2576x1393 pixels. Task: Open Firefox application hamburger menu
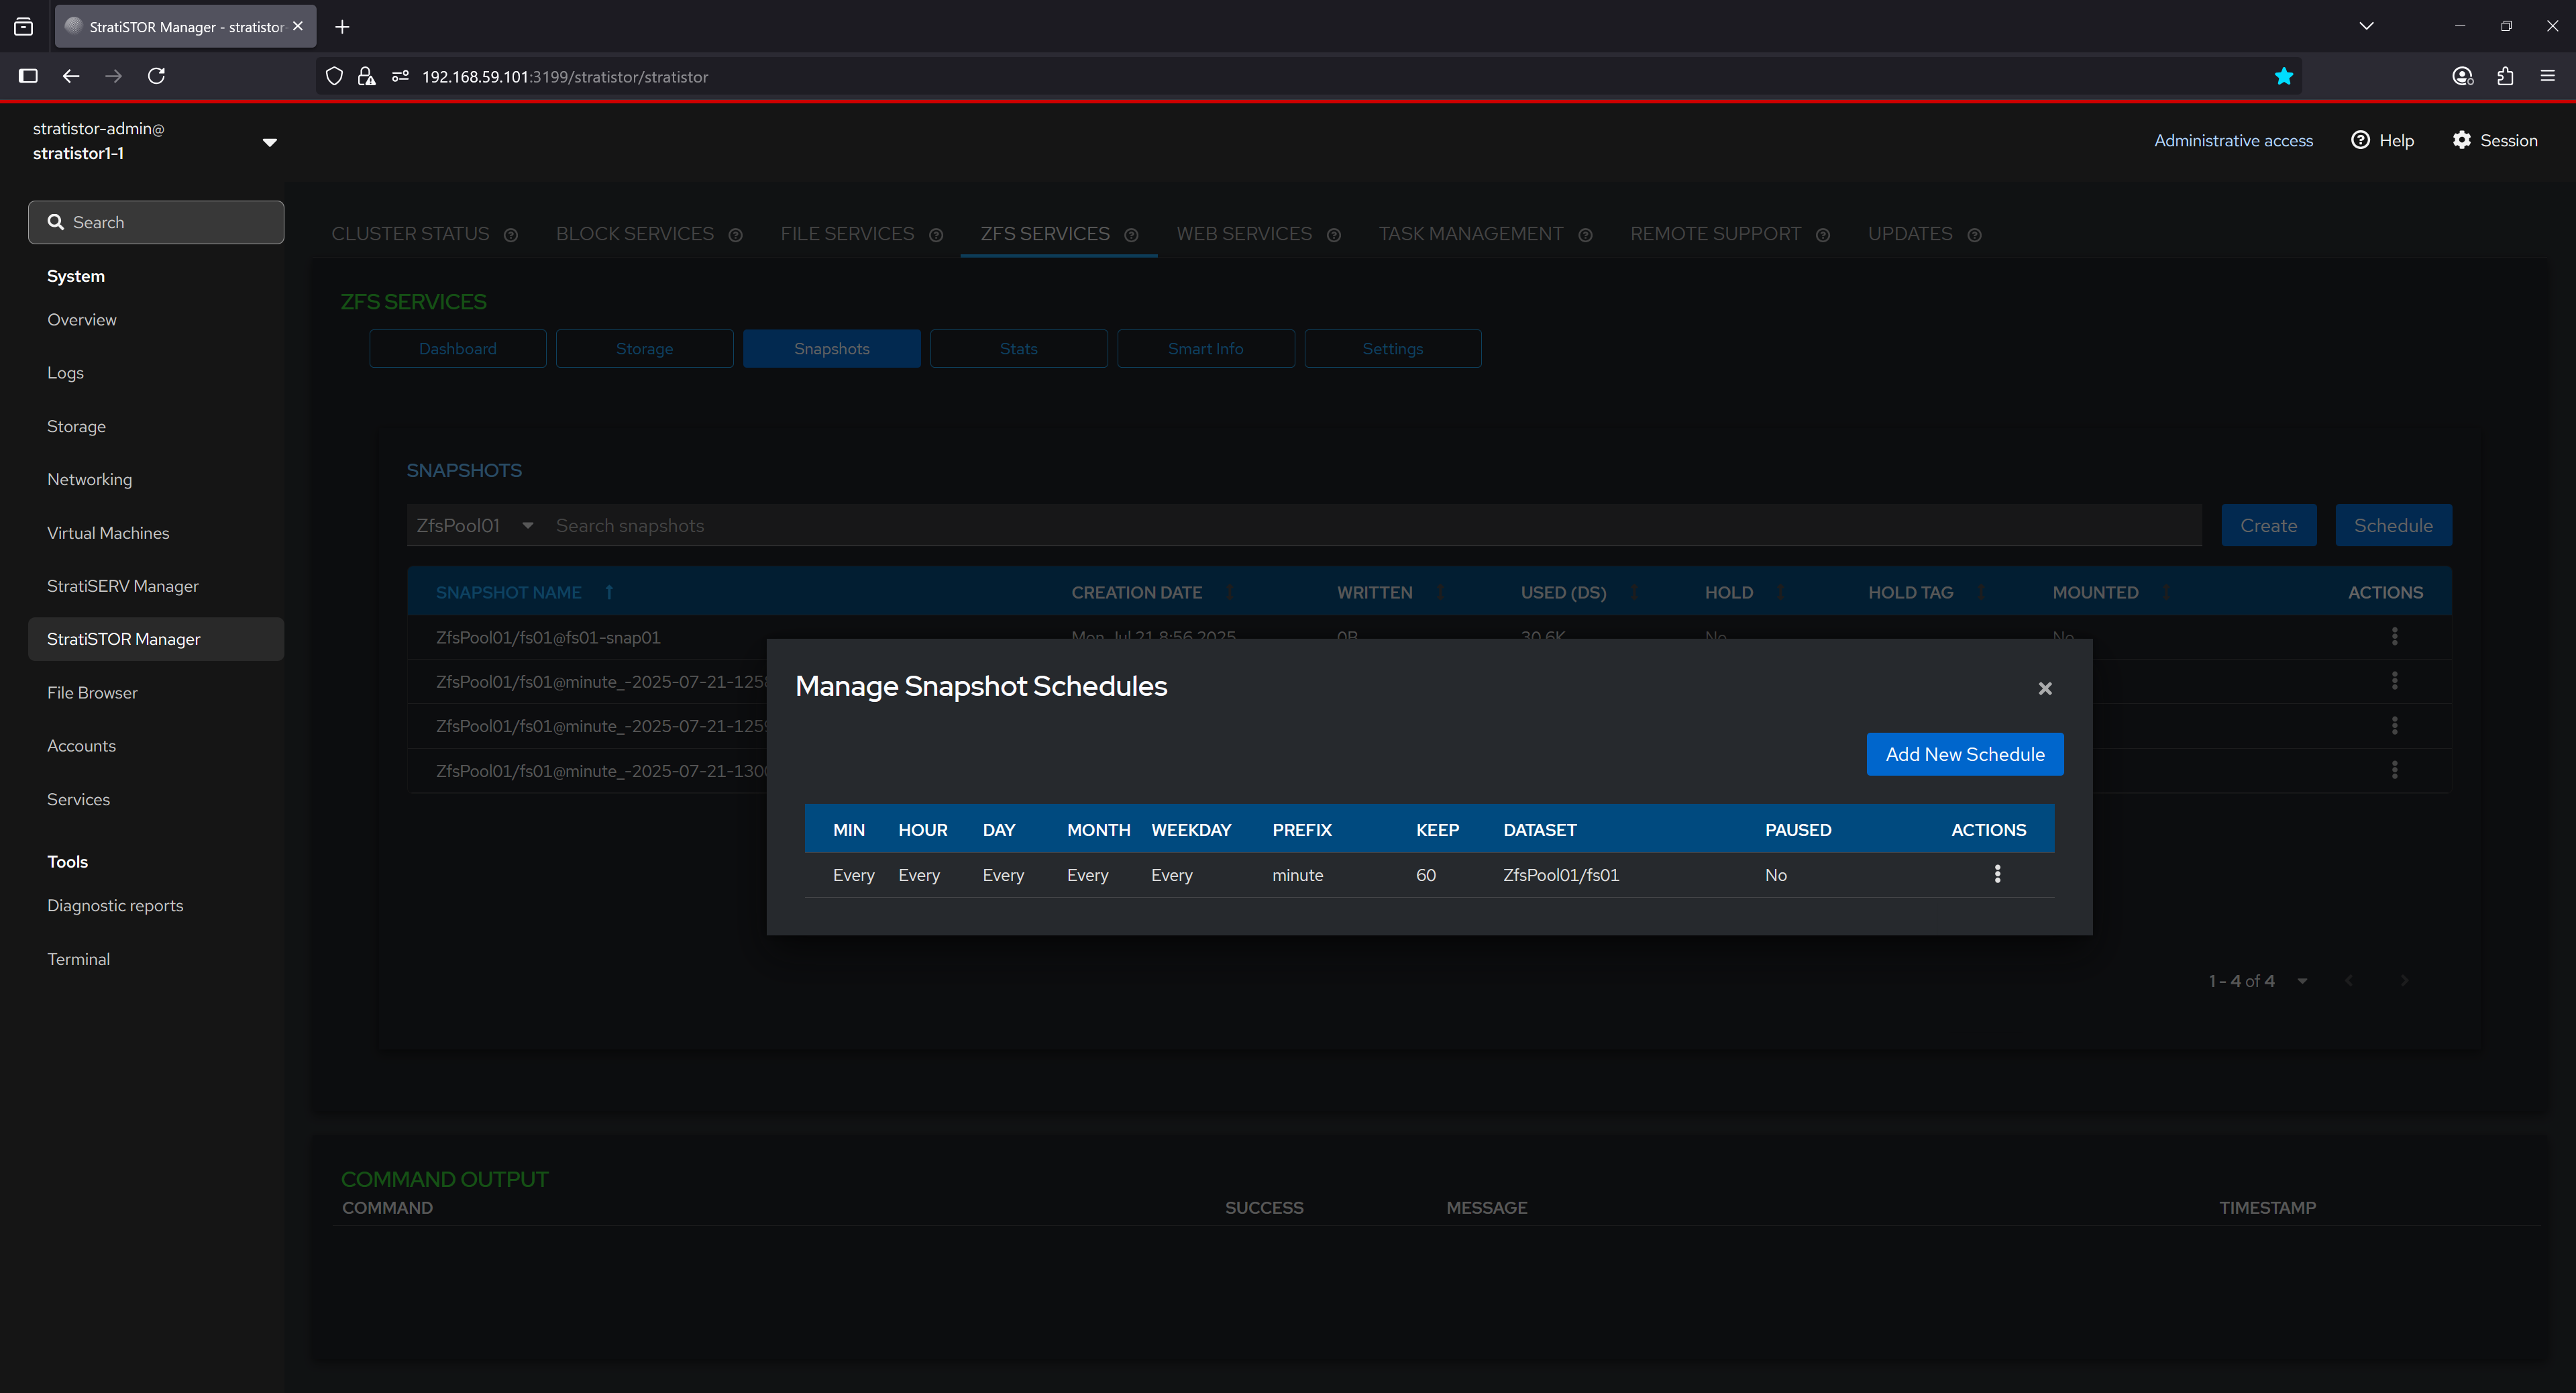pyautogui.click(x=2547, y=76)
